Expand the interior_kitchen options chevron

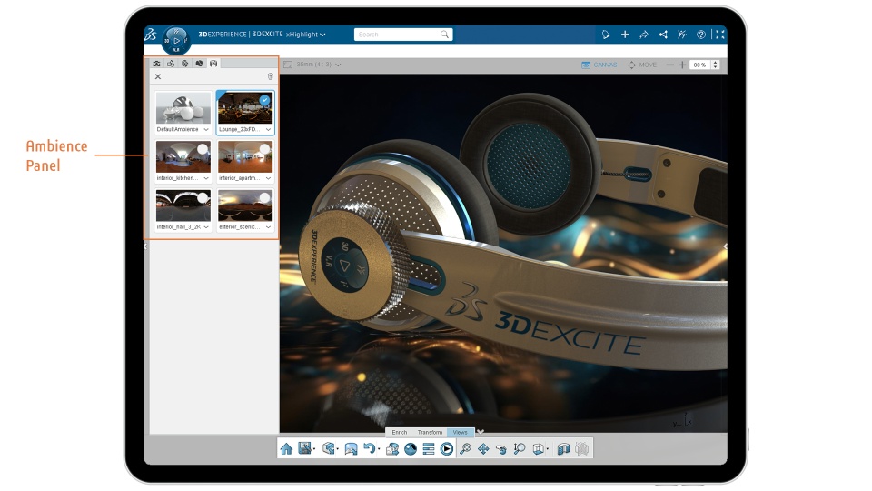click(x=206, y=178)
